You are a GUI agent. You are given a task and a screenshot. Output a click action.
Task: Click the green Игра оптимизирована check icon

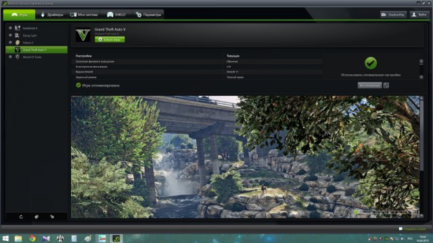point(78,85)
